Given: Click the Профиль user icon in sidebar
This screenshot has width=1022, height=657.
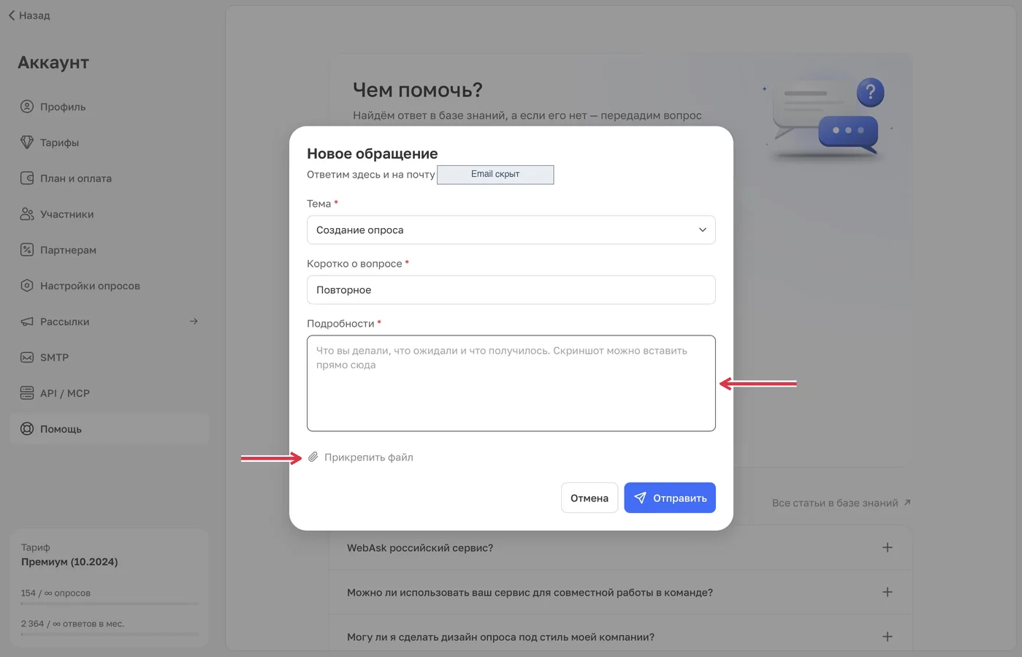Looking at the screenshot, I should [27, 107].
